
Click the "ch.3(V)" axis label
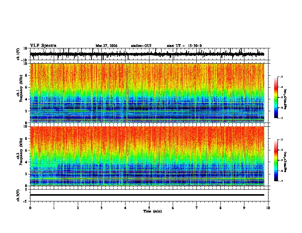pos(18,195)
